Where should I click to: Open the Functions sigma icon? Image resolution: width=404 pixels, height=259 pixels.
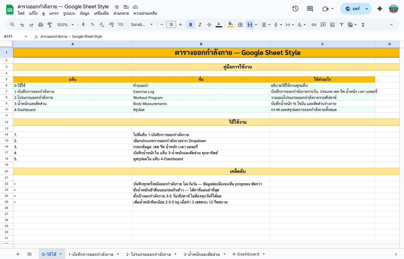point(363,25)
